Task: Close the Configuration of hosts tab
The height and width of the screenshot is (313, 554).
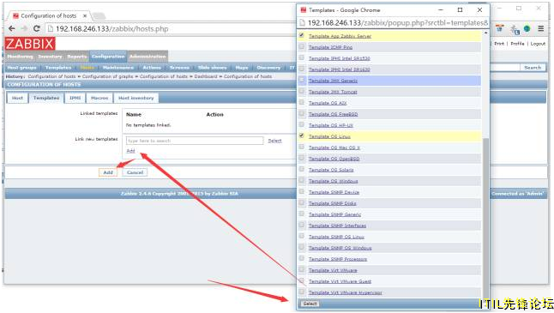Action: pos(85,16)
